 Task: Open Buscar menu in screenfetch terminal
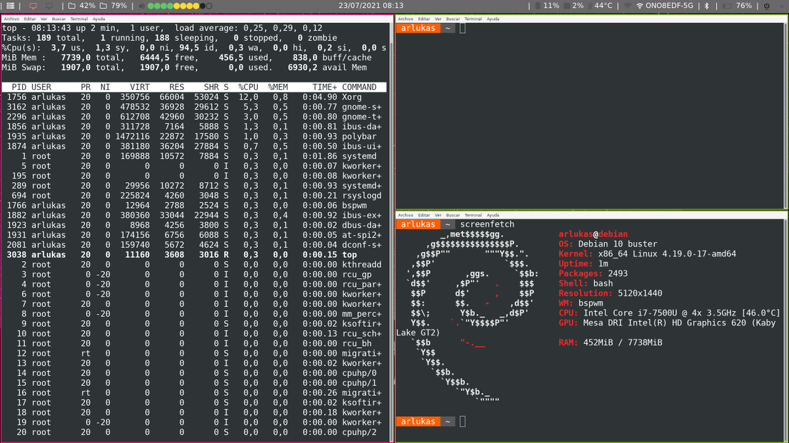coord(453,215)
